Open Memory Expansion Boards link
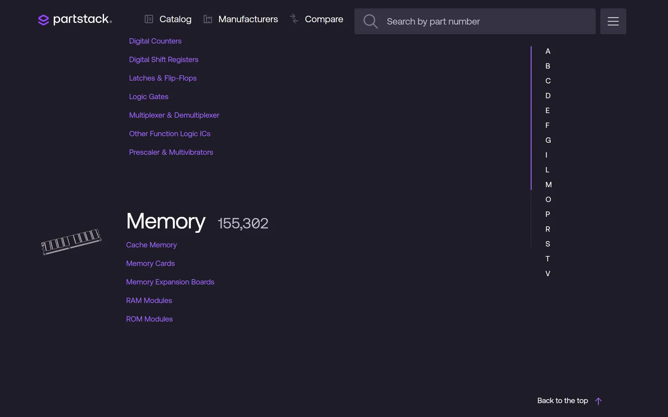This screenshot has width=668, height=417. 170,282
